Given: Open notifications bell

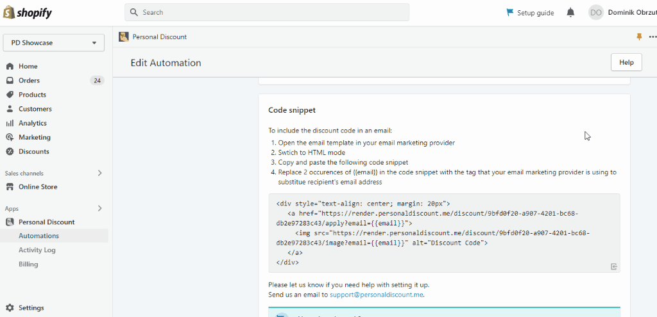Looking at the screenshot, I should pos(570,13).
